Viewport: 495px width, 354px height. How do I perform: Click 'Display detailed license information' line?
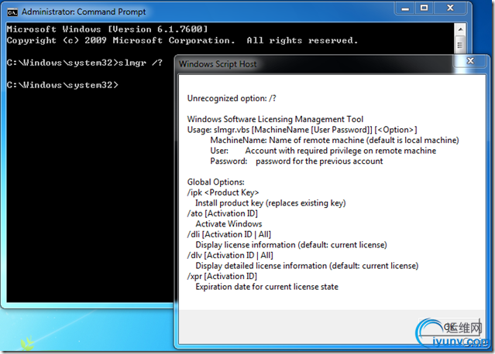coord(307,266)
